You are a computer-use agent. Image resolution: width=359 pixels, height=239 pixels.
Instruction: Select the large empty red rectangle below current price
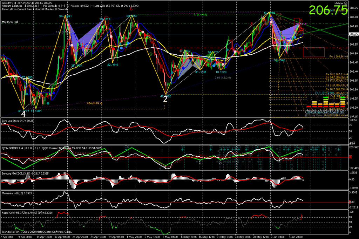tap(314, 52)
